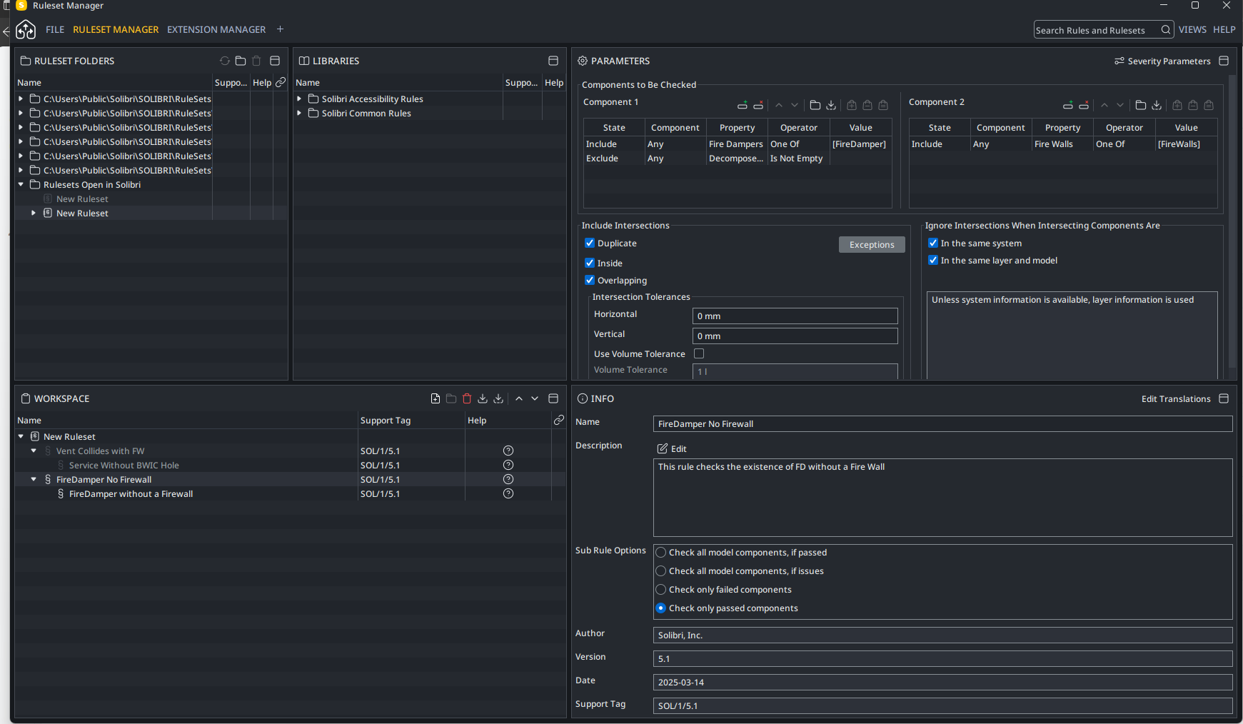Add a folder in Ruleset Folders toolbar

(241, 61)
